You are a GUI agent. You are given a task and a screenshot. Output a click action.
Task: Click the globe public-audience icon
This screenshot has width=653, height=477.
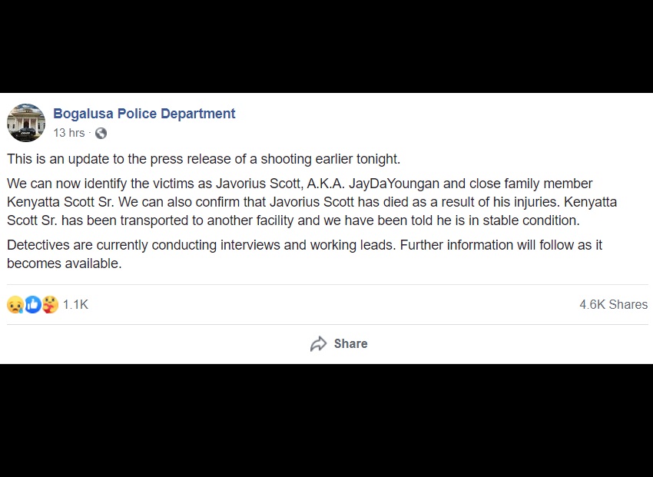click(101, 133)
